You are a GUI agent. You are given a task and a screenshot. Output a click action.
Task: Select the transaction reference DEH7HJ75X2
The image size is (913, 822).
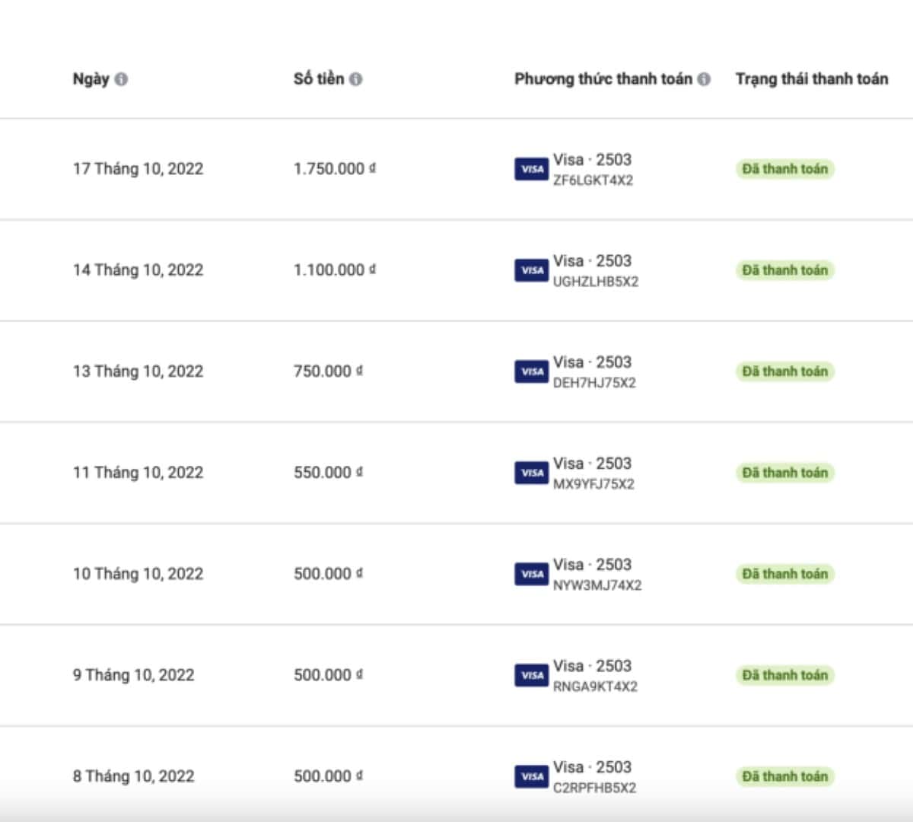click(x=593, y=383)
